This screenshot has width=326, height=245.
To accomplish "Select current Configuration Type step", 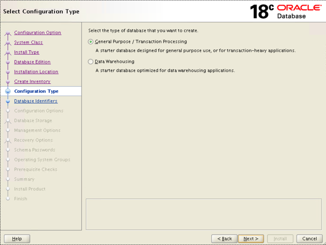I will [x=36, y=91].
